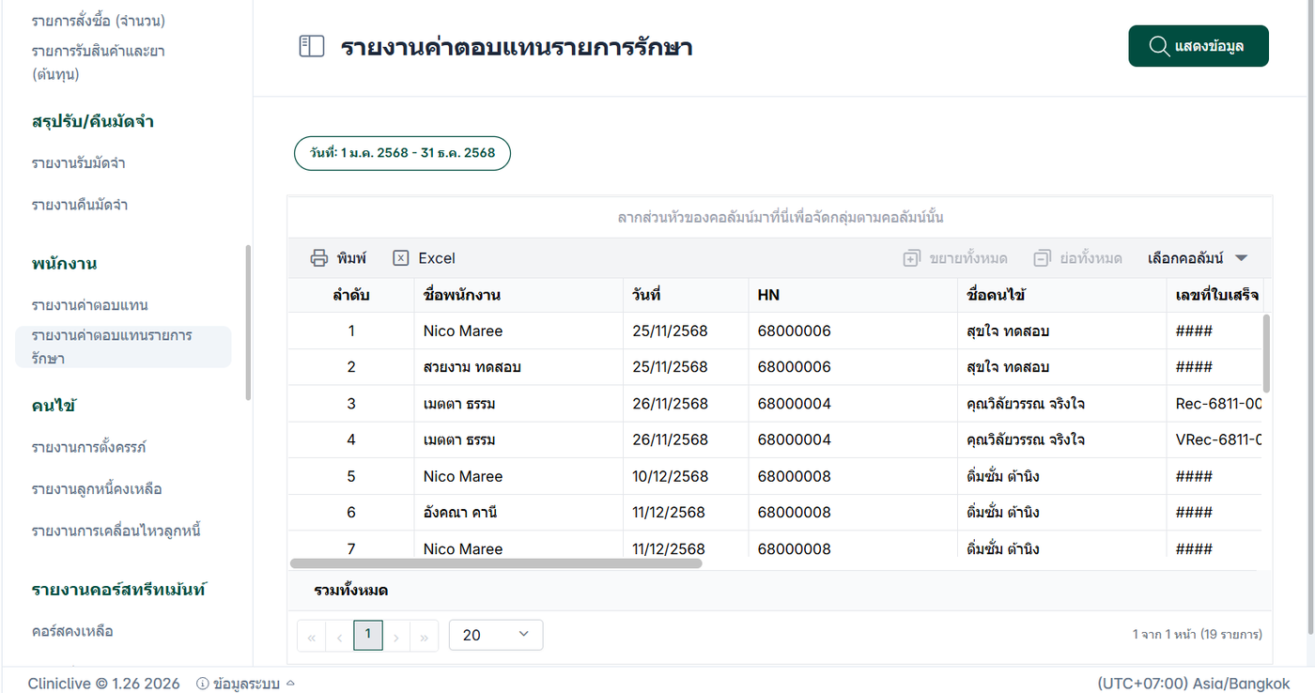Open รายงานรับมัดจำ report in sidebar
This screenshot has width=1315, height=693.
[78, 163]
